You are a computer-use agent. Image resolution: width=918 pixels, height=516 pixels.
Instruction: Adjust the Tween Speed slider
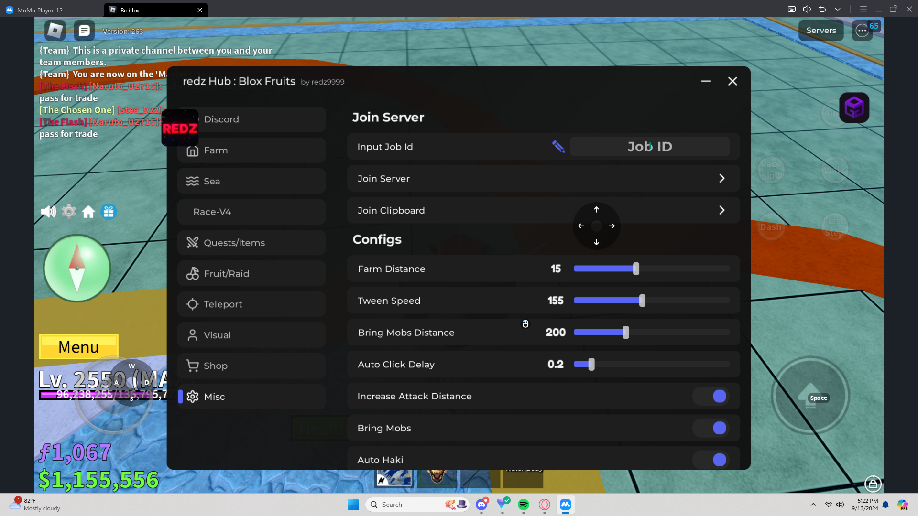[x=652, y=301]
